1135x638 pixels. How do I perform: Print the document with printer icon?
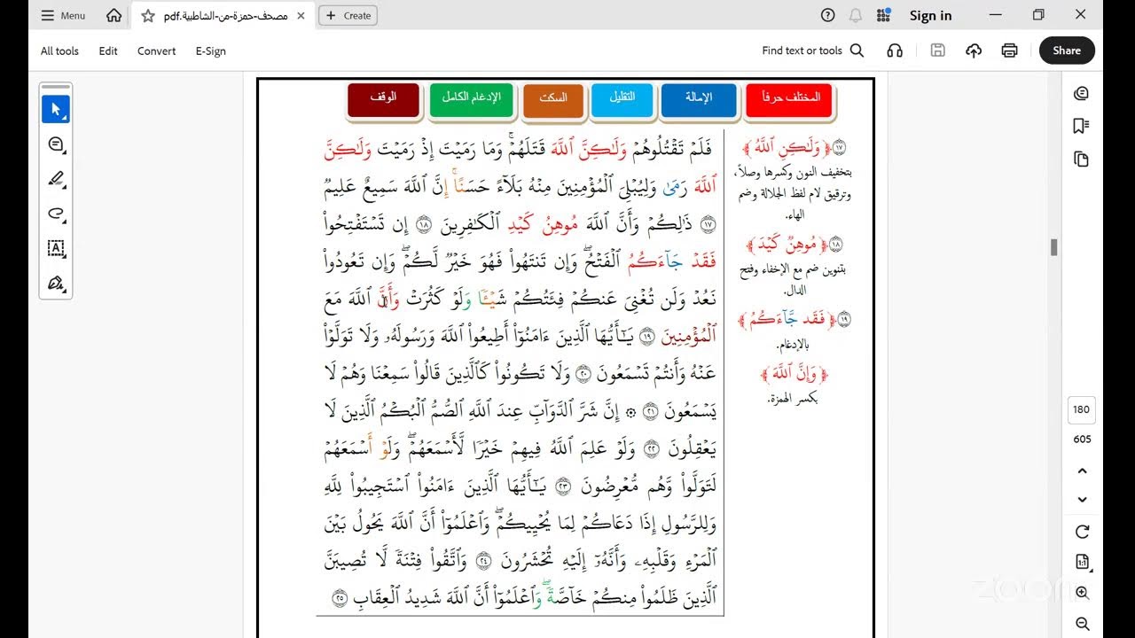[x=1009, y=51]
